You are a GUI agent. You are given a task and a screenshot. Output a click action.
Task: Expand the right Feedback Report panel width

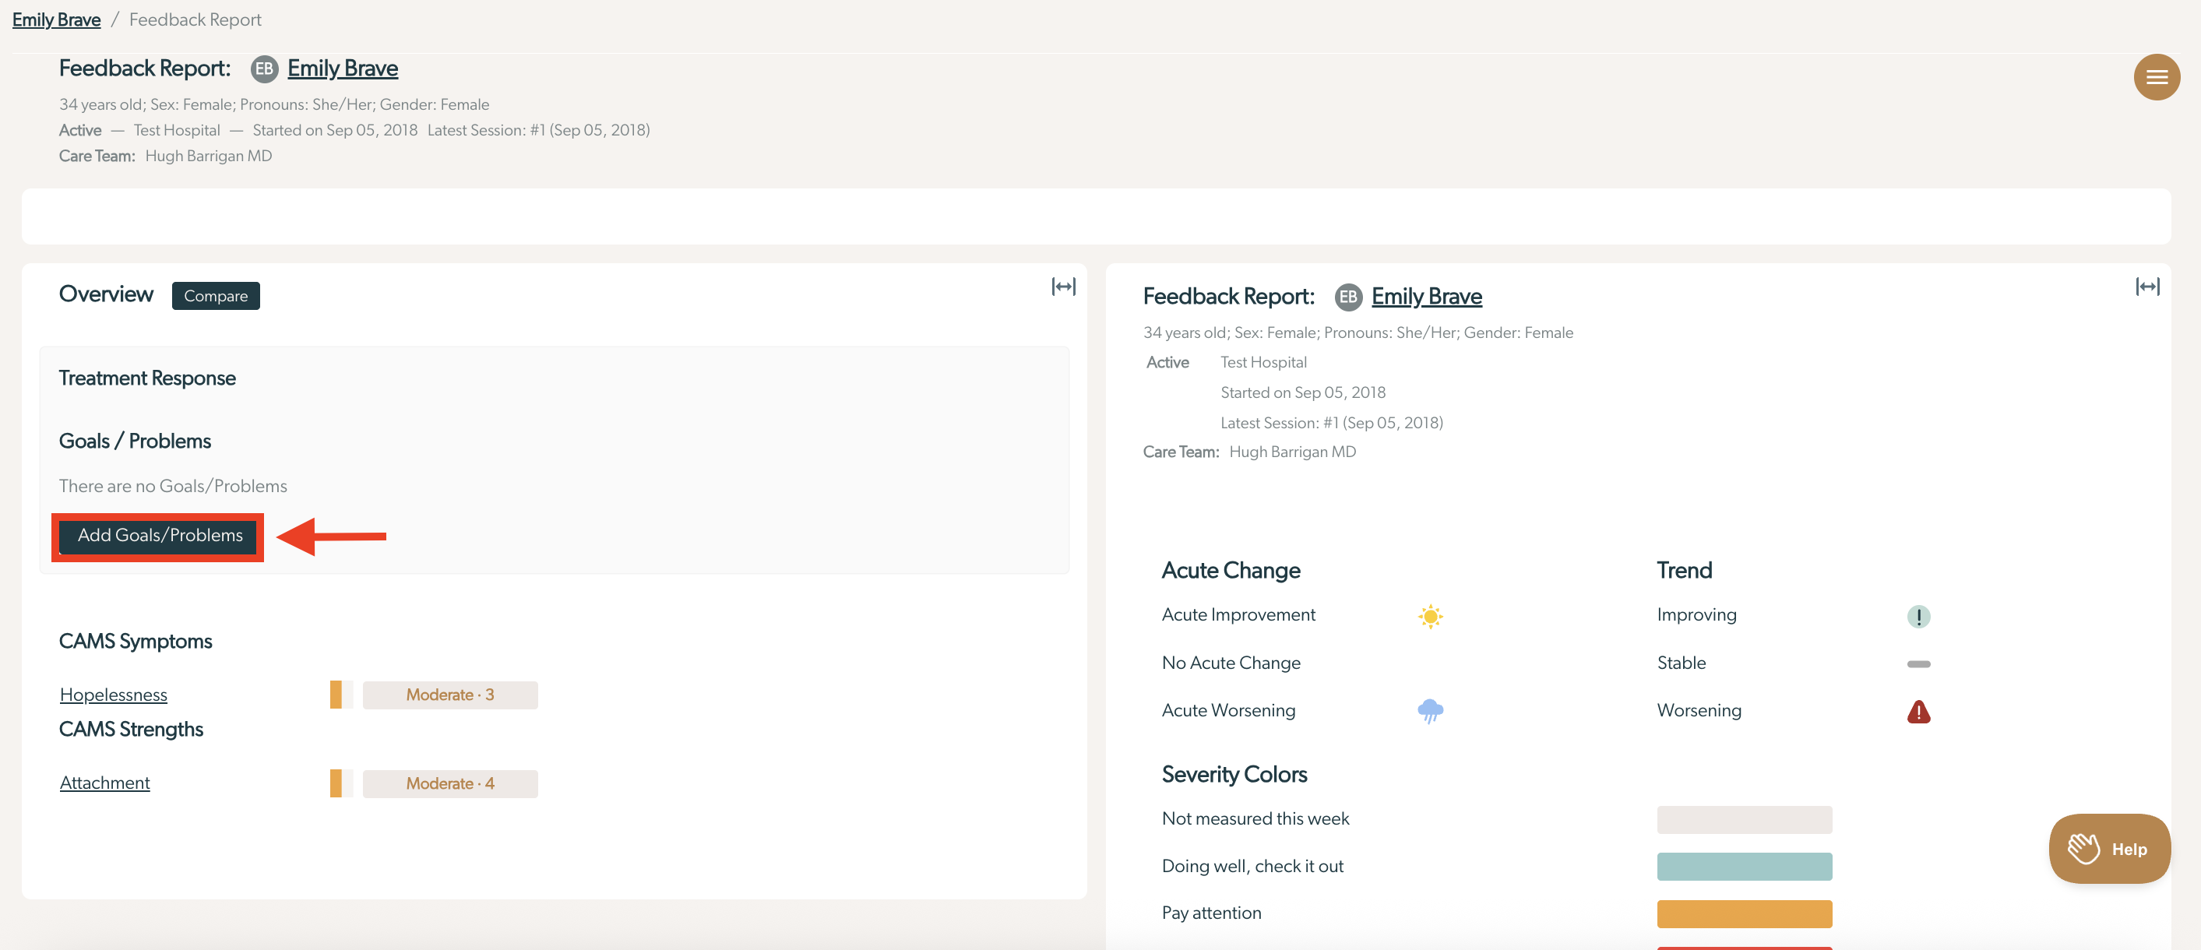point(2146,287)
